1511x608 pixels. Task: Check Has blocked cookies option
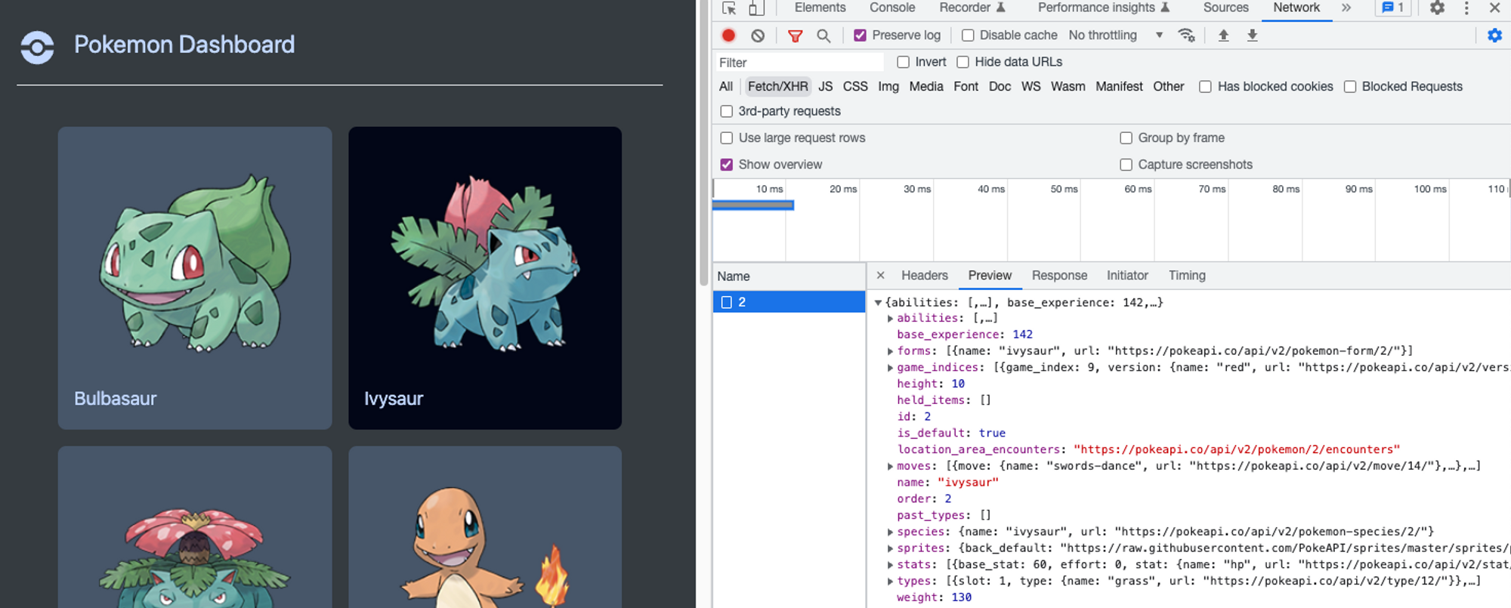(x=1205, y=87)
